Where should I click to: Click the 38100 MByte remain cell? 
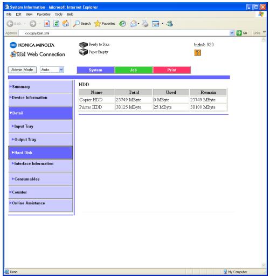208,107
